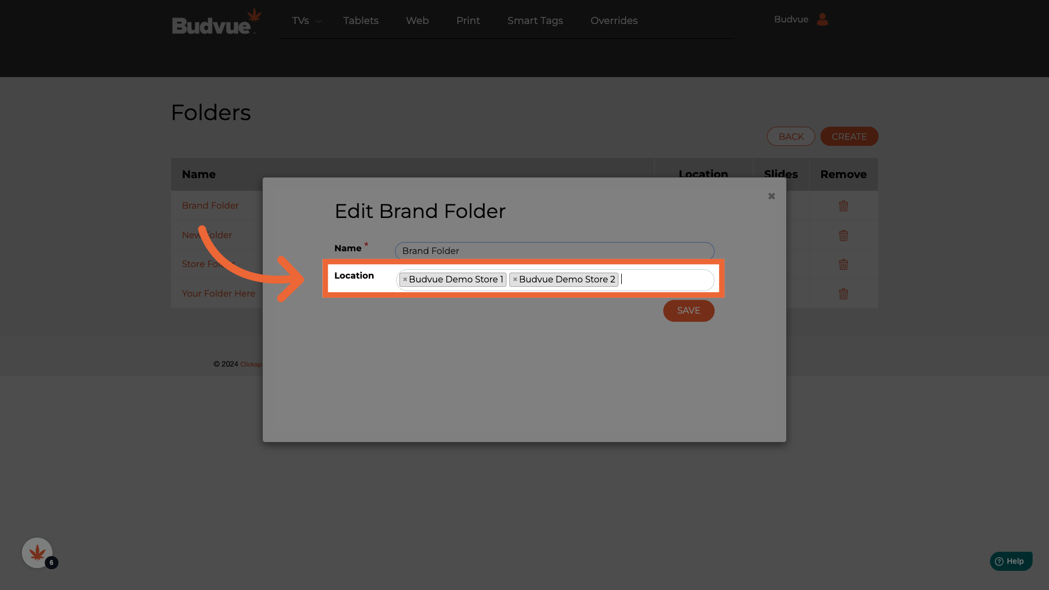Screen dimensions: 1049x590
Task: Remove Budvue Demo Store 1 tag
Action: 405,280
